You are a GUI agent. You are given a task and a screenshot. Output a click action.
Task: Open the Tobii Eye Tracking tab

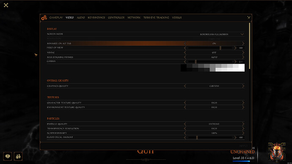[x=156, y=17]
